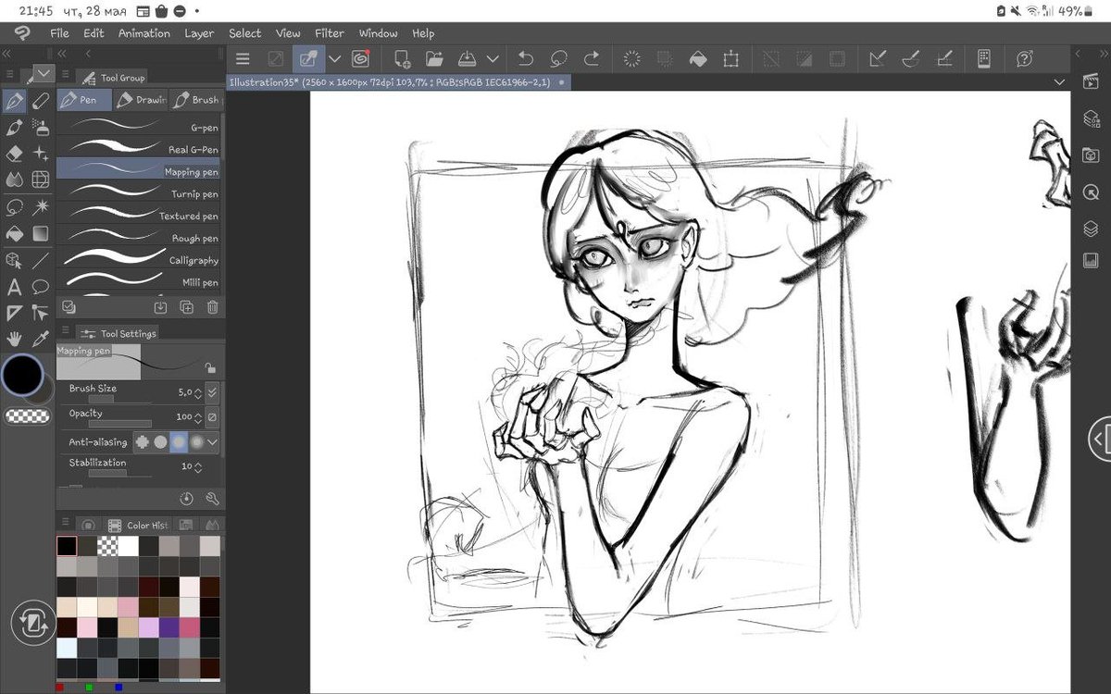Select the Auto select magic wand tool
The image size is (1111, 694).
coord(41,206)
